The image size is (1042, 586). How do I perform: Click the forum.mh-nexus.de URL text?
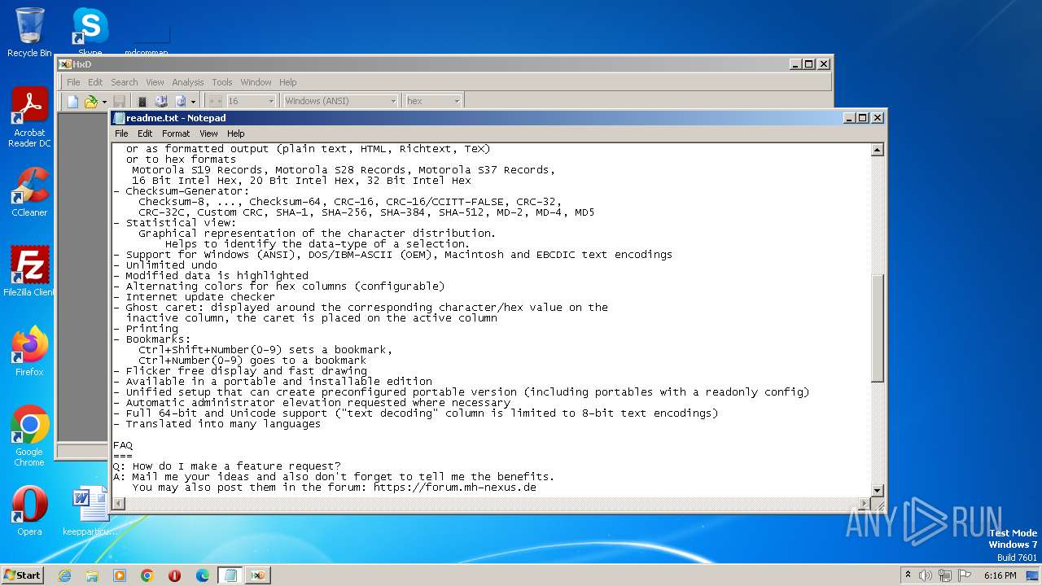tap(455, 488)
